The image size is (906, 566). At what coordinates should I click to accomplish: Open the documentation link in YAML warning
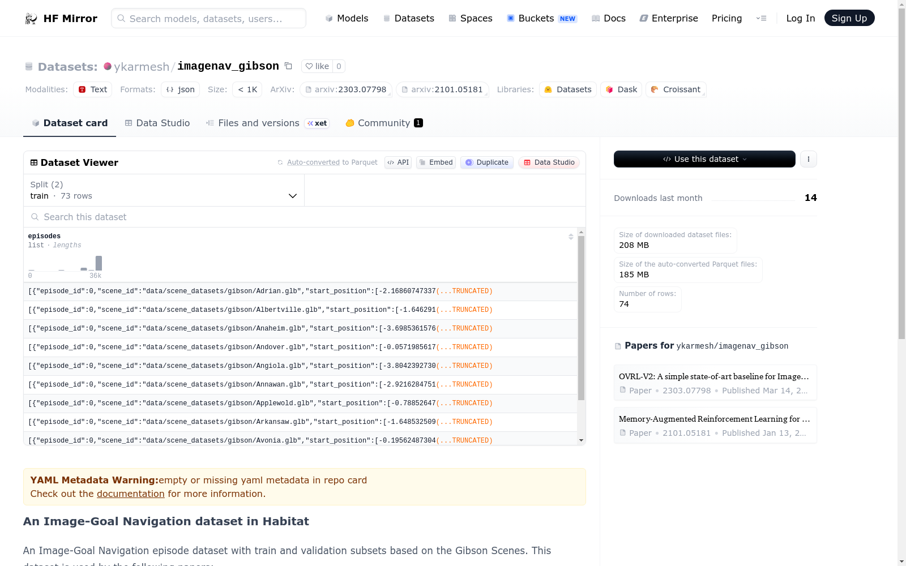click(x=131, y=494)
